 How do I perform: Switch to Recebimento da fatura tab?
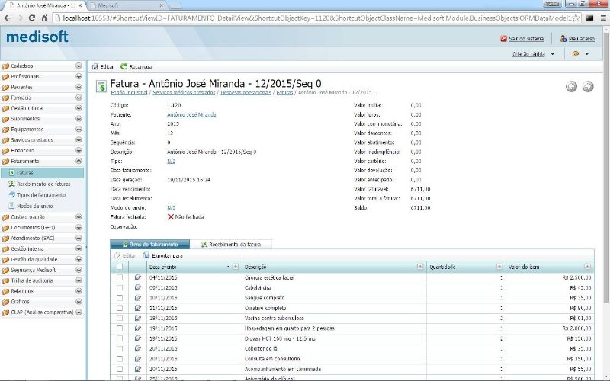(x=231, y=244)
